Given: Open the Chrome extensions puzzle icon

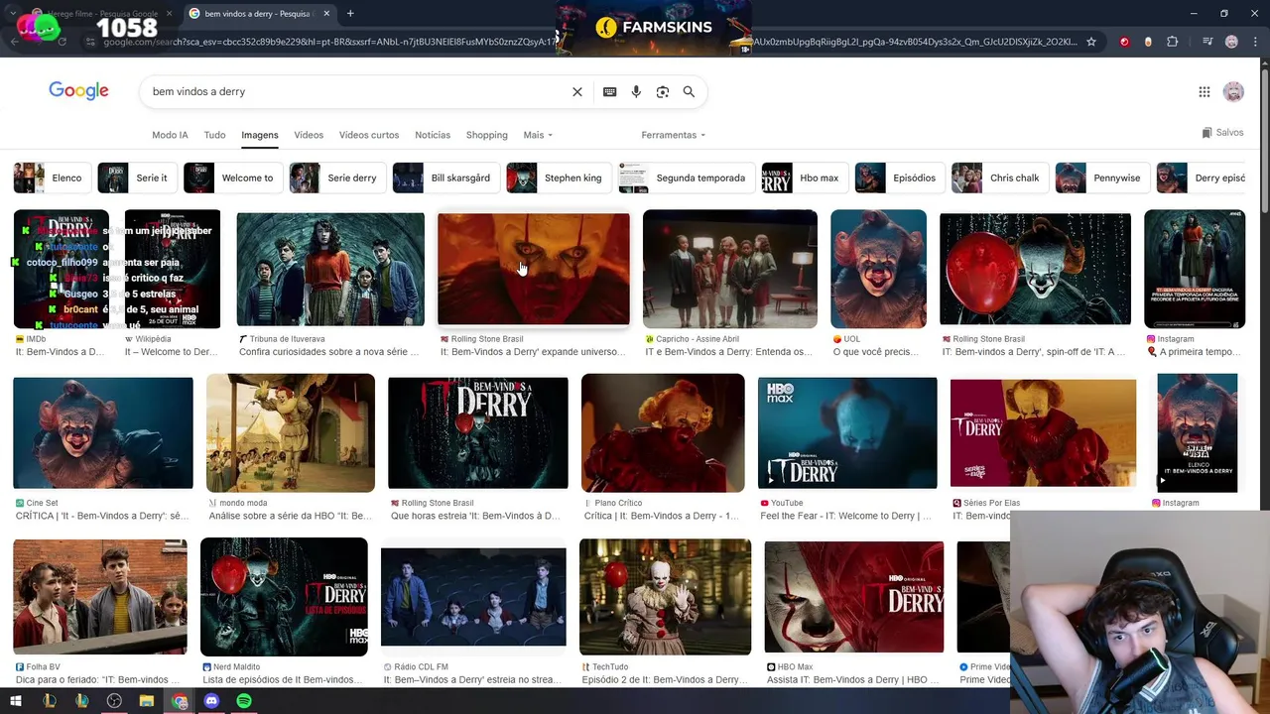Looking at the screenshot, I should point(1173,42).
